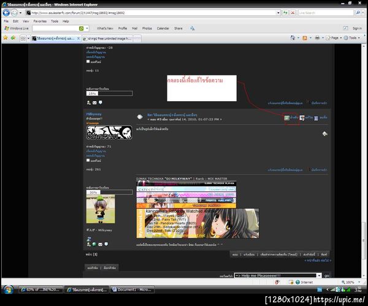
Task: Open Calendar on the Windows Live toolbar
Action: tap(163, 28)
